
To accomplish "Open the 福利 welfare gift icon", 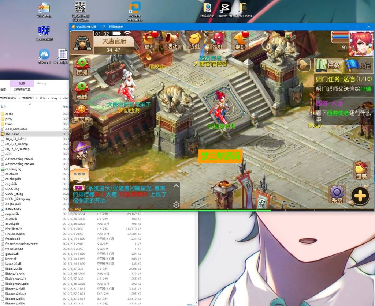I will pos(149,40).
